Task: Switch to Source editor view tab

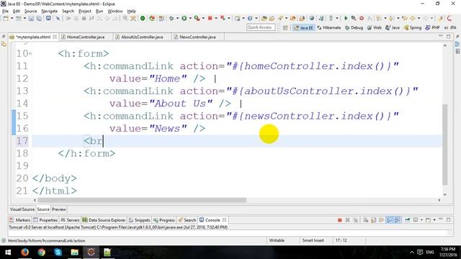Action: [43, 209]
